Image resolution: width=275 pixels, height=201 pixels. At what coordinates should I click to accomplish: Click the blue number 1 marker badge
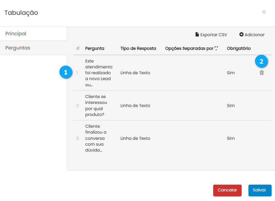coord(65,73)
